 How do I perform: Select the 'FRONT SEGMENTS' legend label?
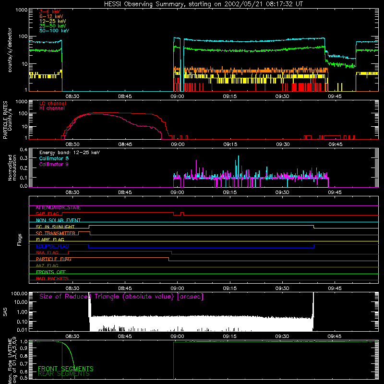pyautogui.click(x=66, y=369)
